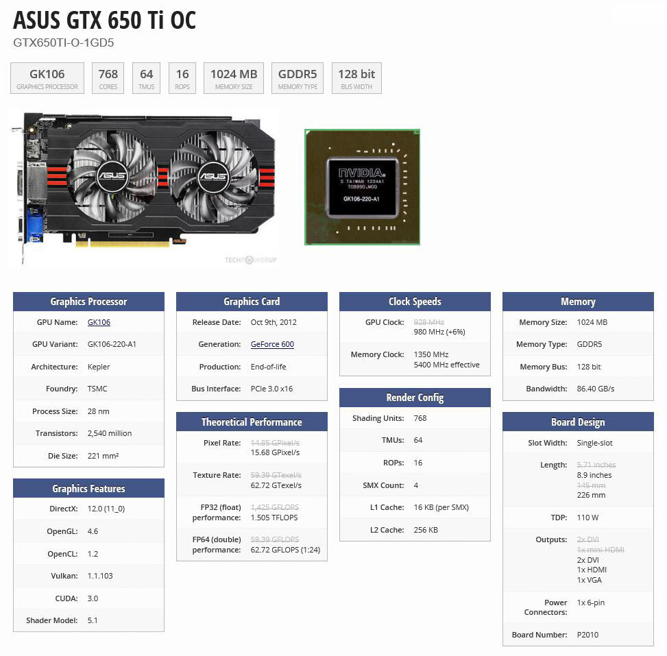Click the ASUS card product photo
The image size is (667, 656).
coord(144,185)
